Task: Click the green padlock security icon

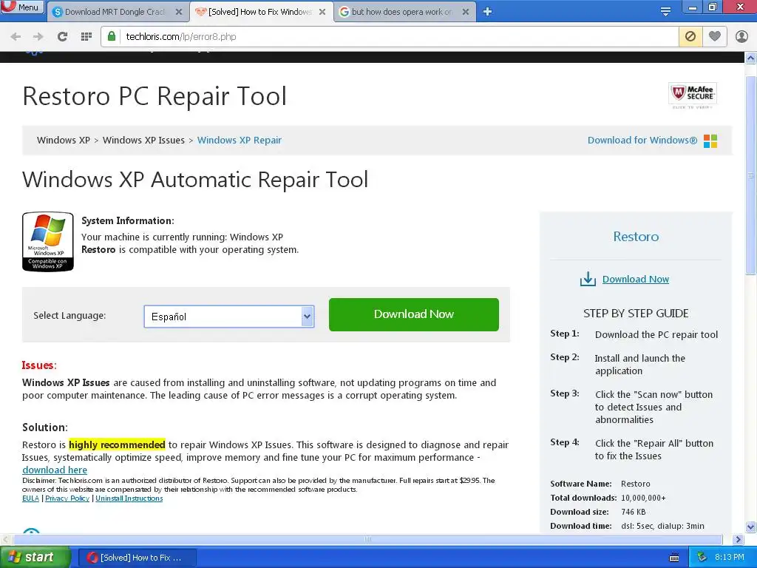Action: [x=112, y=36]
